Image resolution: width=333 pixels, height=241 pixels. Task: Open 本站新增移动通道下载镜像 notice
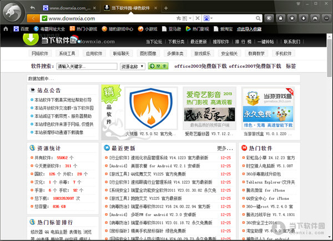[59, 132]
